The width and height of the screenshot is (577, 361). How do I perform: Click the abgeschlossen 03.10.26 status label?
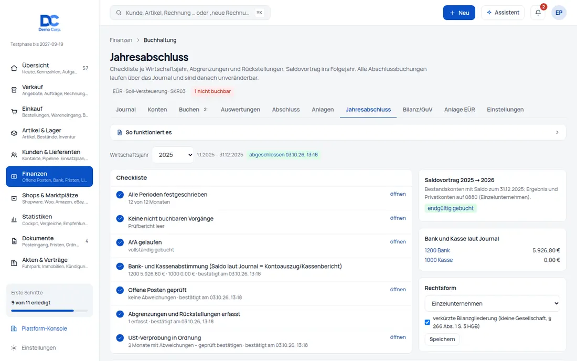click(283, 155)
